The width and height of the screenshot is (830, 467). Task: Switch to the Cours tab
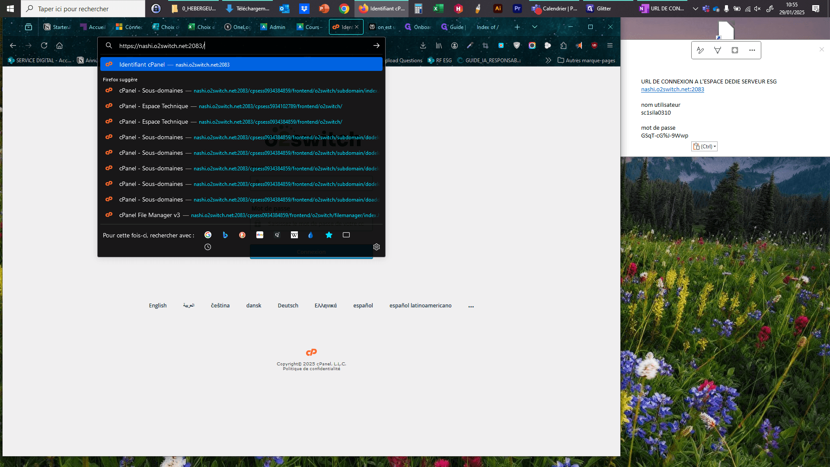(309, 27)
